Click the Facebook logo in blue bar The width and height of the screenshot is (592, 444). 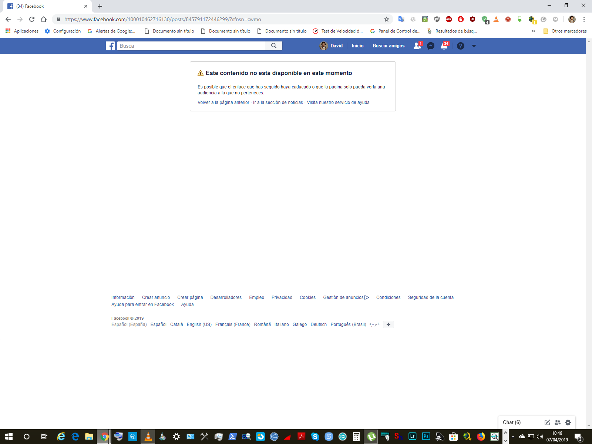click(110, 46)
